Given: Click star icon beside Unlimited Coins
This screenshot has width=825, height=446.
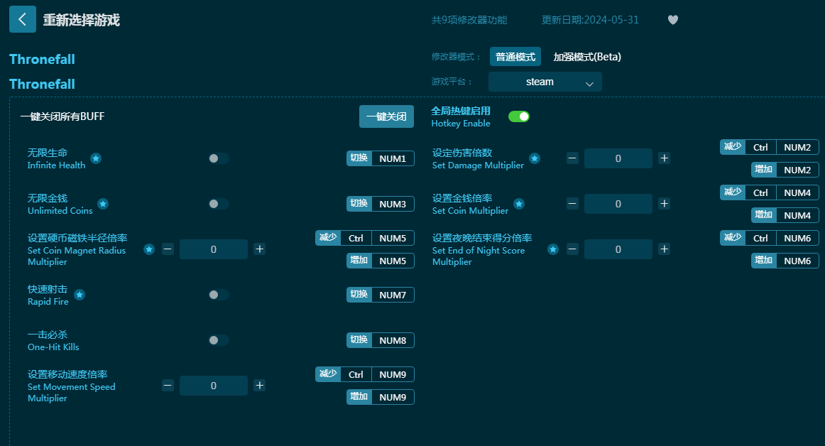Looking at the screenshot, I should 103,204.
